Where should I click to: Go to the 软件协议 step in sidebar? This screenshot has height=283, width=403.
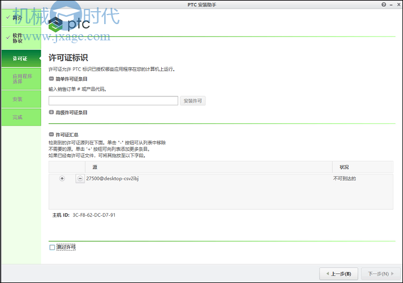[21, 38]
